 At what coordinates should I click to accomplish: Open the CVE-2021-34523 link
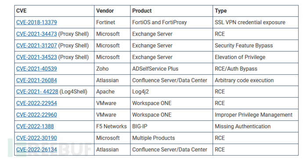pyautogui.click(x=36, y=57)
